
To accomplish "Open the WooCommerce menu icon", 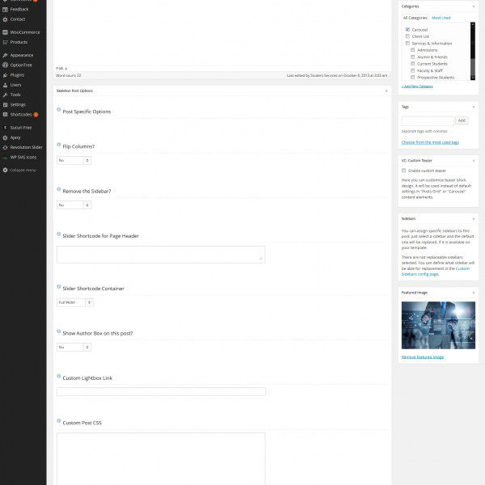I will coord(6,32).
